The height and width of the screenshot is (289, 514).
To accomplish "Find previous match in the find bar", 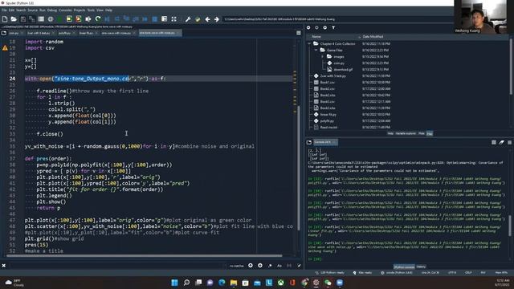I will 251,266.
